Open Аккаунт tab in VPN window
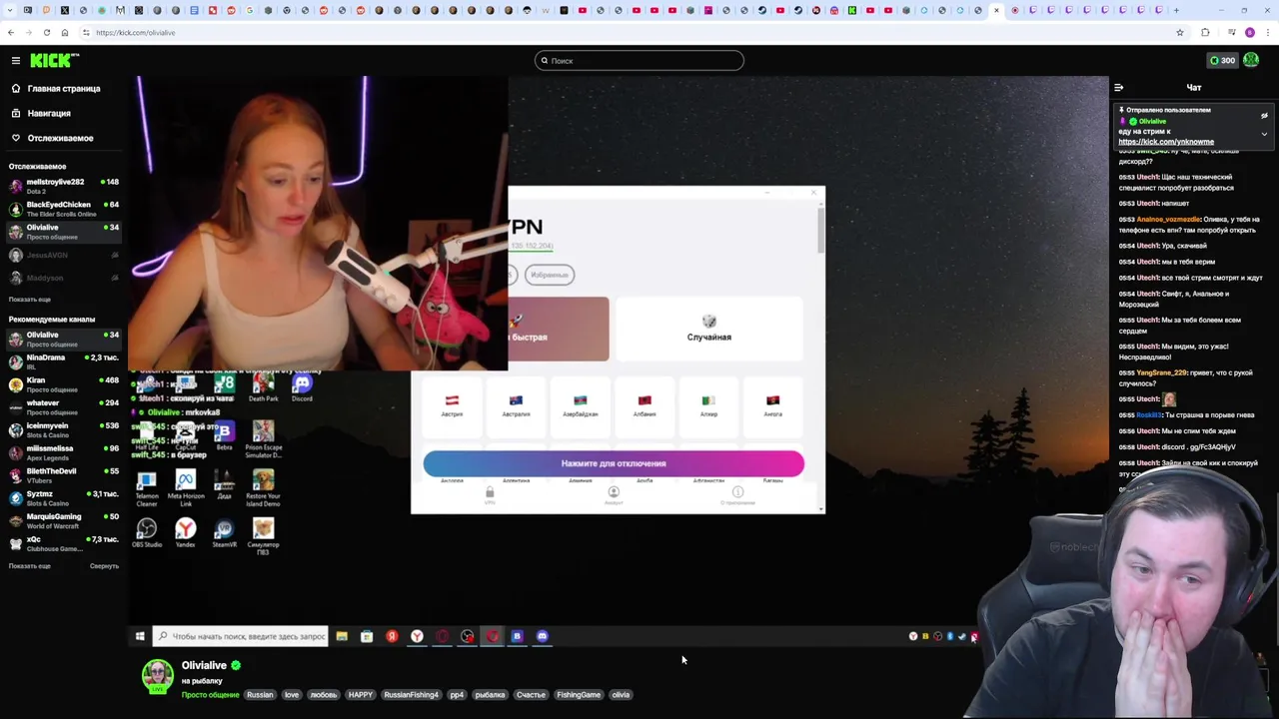This screenshot has height=719, width=1279. coord(614,494)
